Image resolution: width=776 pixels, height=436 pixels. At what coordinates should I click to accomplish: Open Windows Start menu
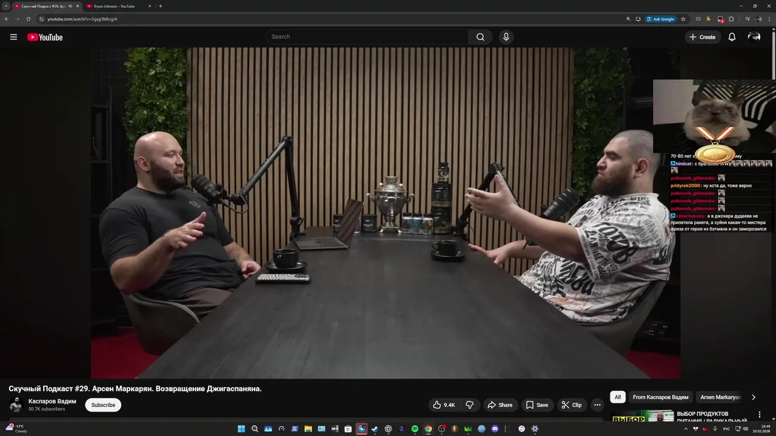click(241, 429)
